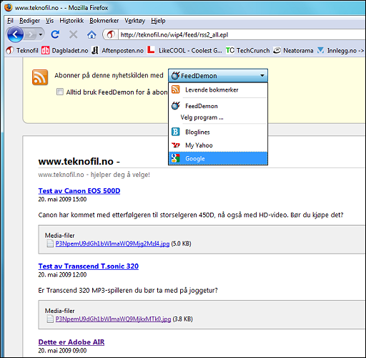Click the Firefox back arrow button

point(15,34)
